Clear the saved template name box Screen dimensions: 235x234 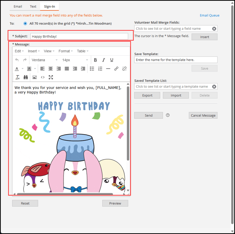coord(214,87)
